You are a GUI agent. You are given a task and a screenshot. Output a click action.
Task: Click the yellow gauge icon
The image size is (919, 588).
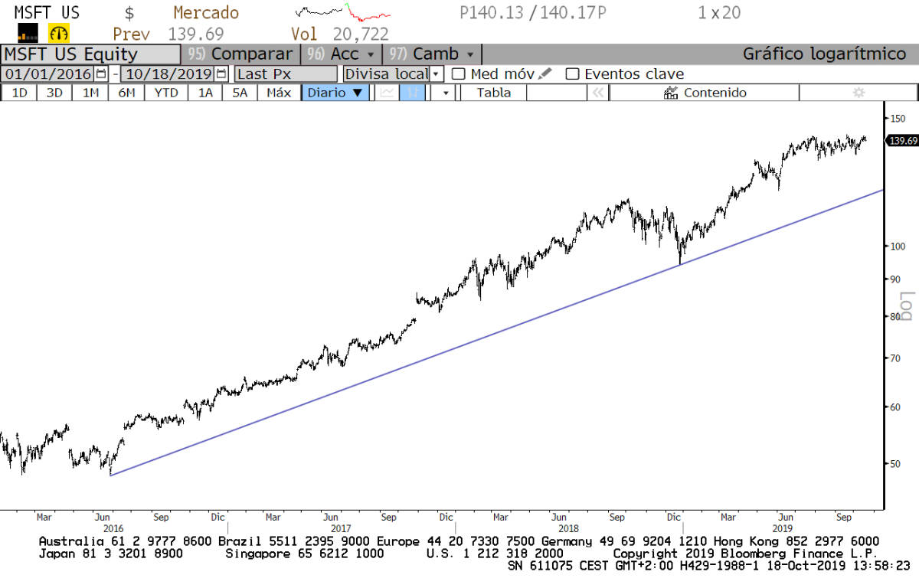click(59, 33)
